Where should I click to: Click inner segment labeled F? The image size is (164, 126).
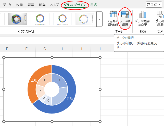[45, 80]
